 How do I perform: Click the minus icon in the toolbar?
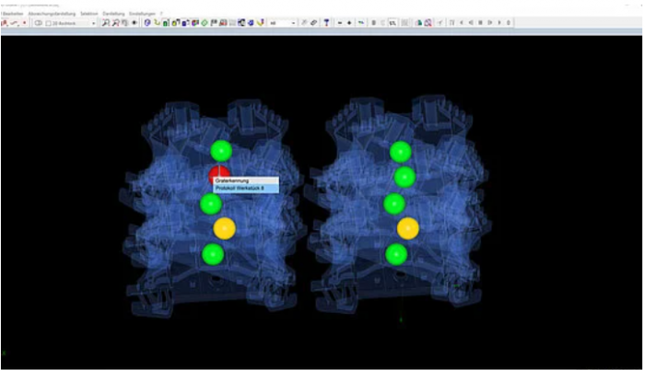[340, 22]
